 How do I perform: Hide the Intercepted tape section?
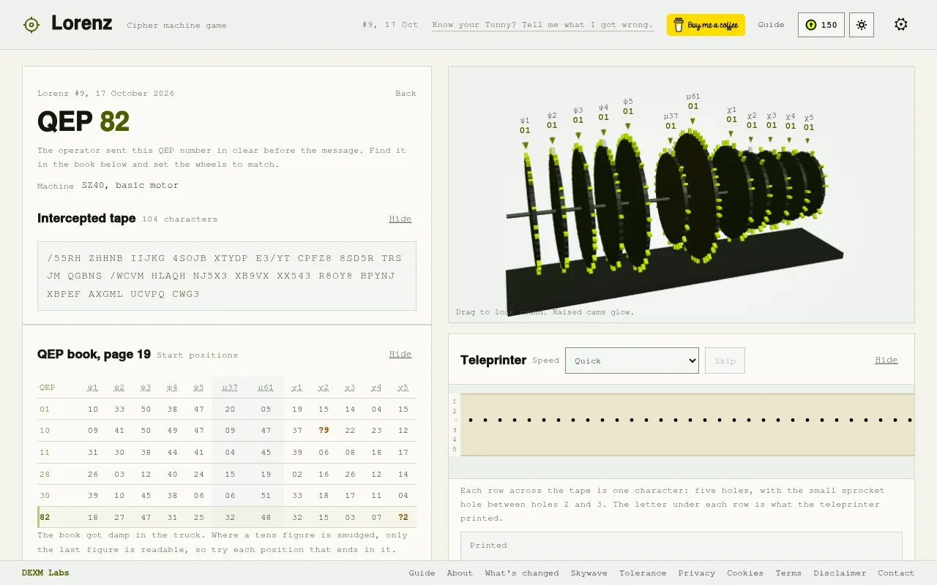400,219
